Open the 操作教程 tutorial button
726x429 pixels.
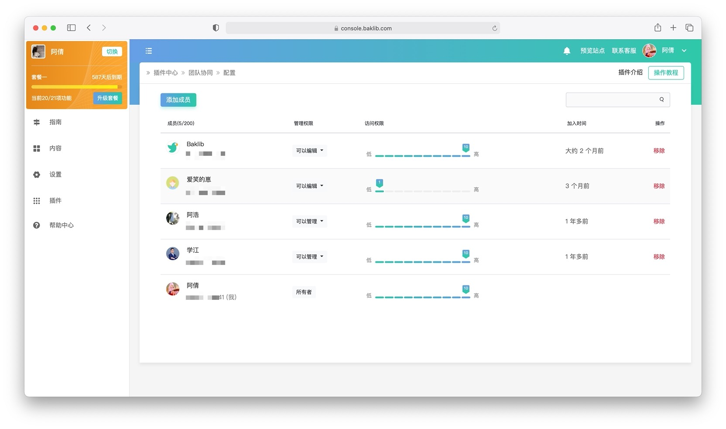coord(666,73)
